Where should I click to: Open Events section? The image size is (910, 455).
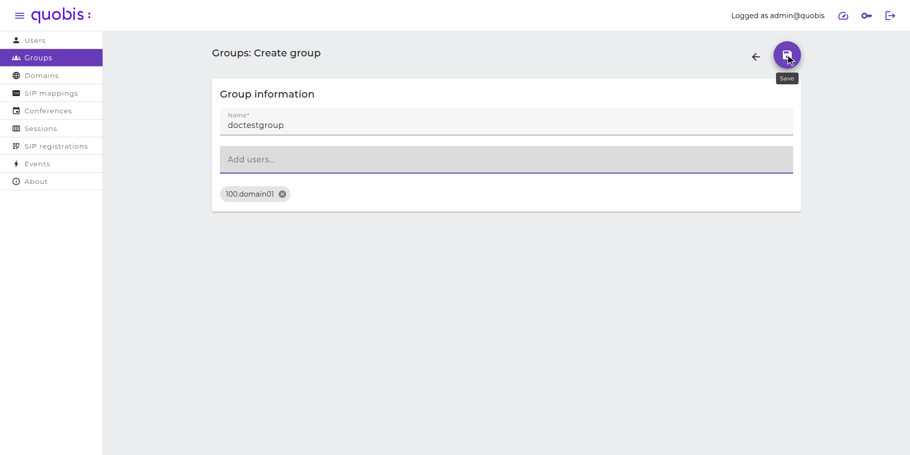[52, 164]
